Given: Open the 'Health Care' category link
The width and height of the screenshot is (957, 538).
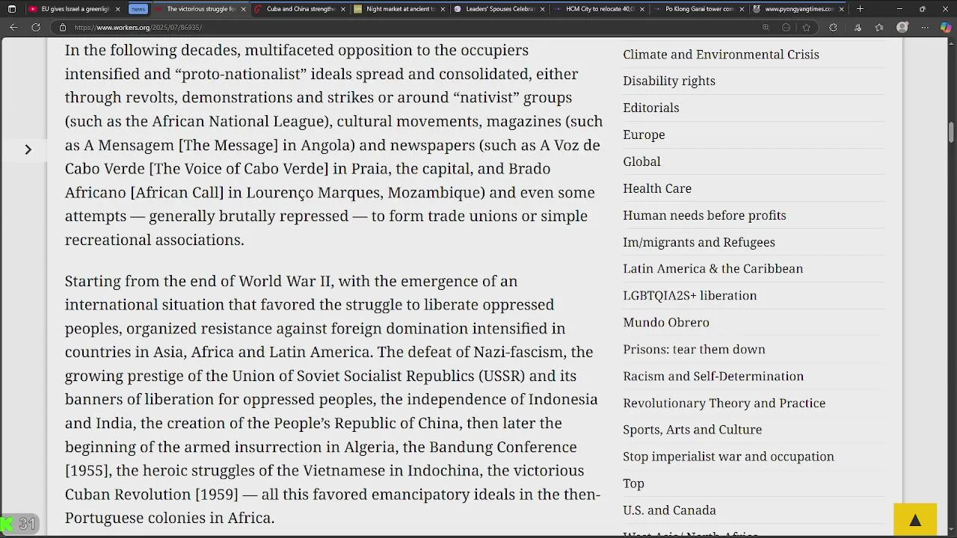Looking at the screenshot, I should 657,188.
